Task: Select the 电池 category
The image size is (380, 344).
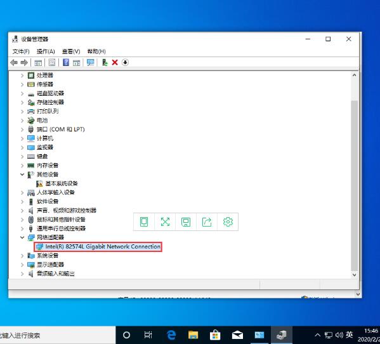Action: [42, 120]
